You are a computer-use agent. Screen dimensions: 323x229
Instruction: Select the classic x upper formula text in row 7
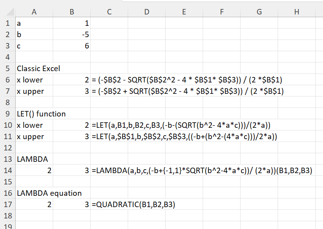pyautogui.click(x=187, y=91)
